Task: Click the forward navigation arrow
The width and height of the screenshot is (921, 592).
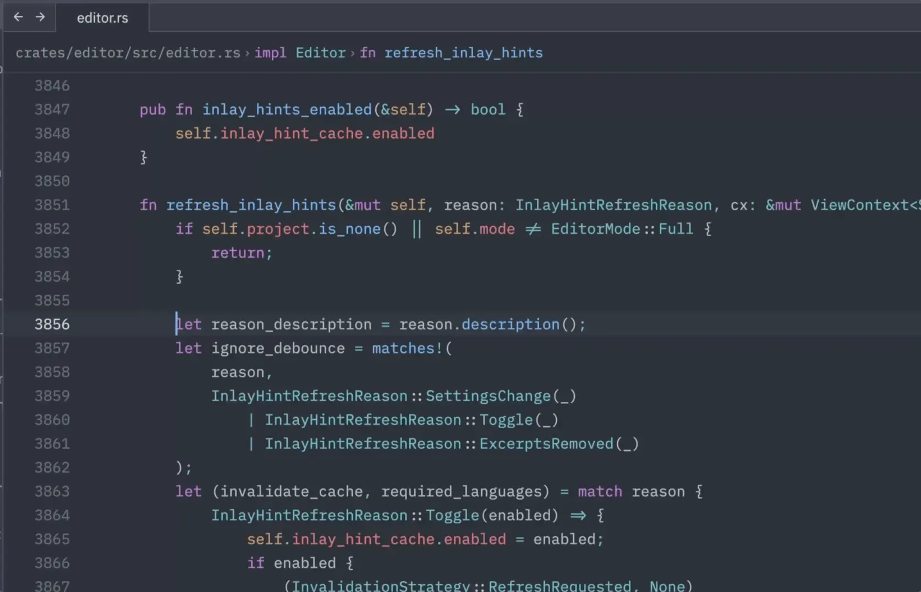Action: (40, 17)
